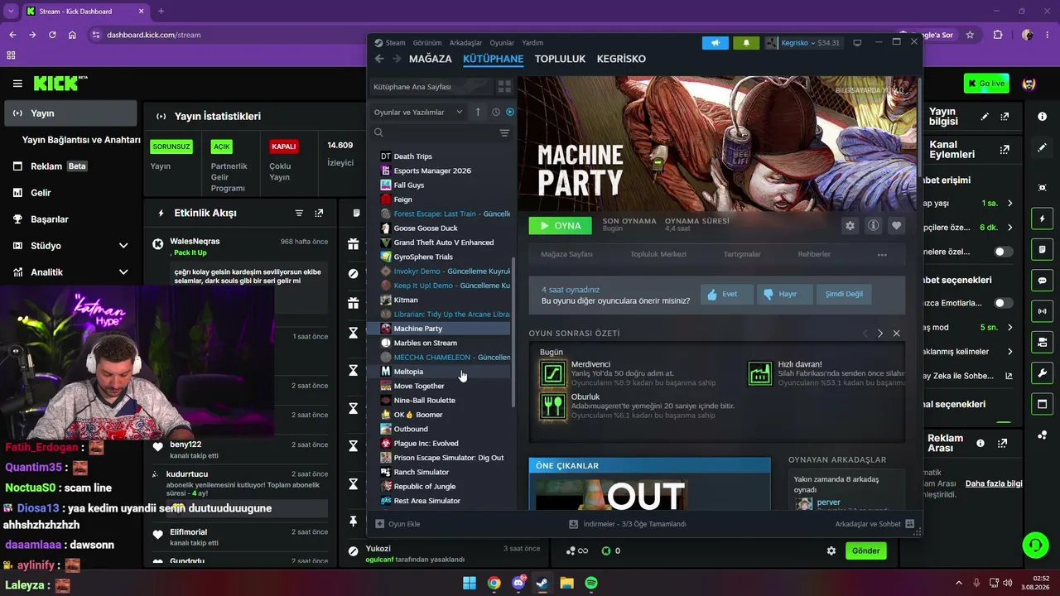Image resolution: width=1060 pixels, height=596 pixels.
Task: Open the 'aklanmış kelimeler' setting
Action: click(968, 352)
